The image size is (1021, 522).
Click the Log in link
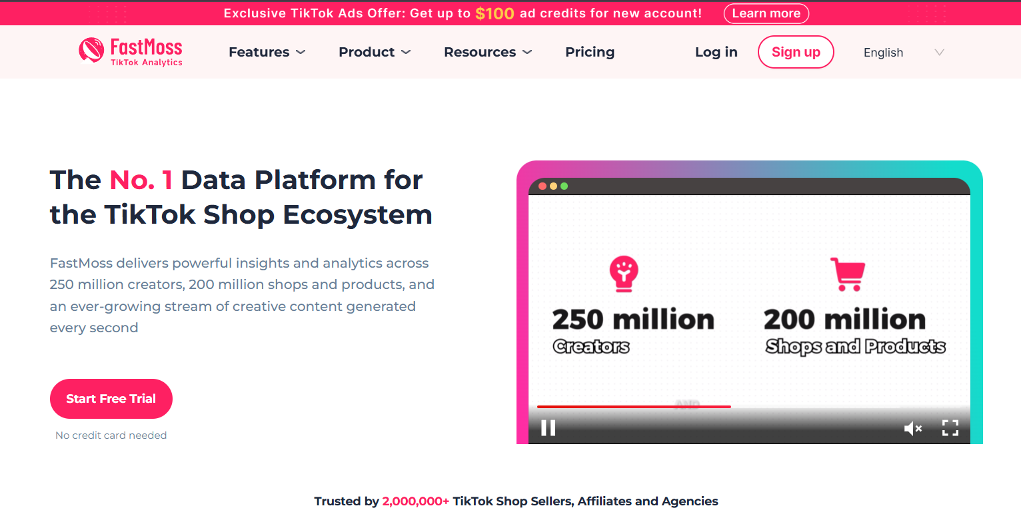[x=716, y=52]
